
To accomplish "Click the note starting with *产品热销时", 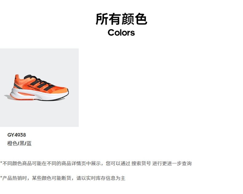I will click(63, 178).
